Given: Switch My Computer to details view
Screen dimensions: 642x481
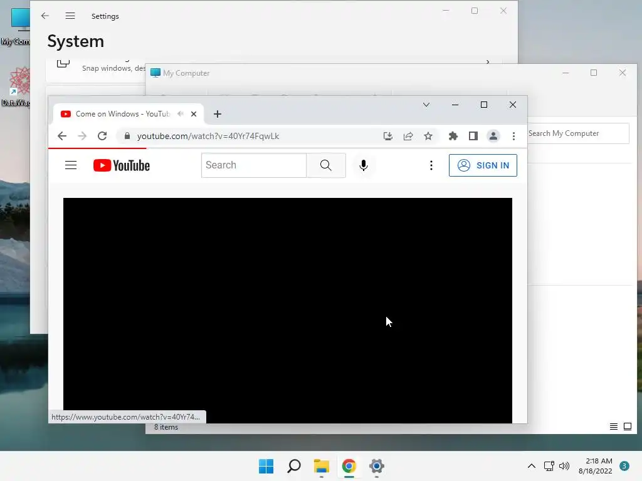Looking at the screenshot, I should tap(613, 427).
